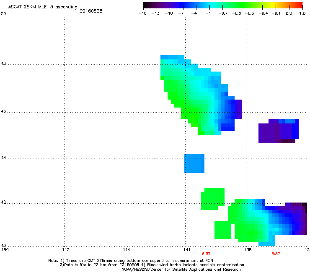Click the '-13' color scale label
This screenshot has height=272, width=310.
tap(155, 13)
